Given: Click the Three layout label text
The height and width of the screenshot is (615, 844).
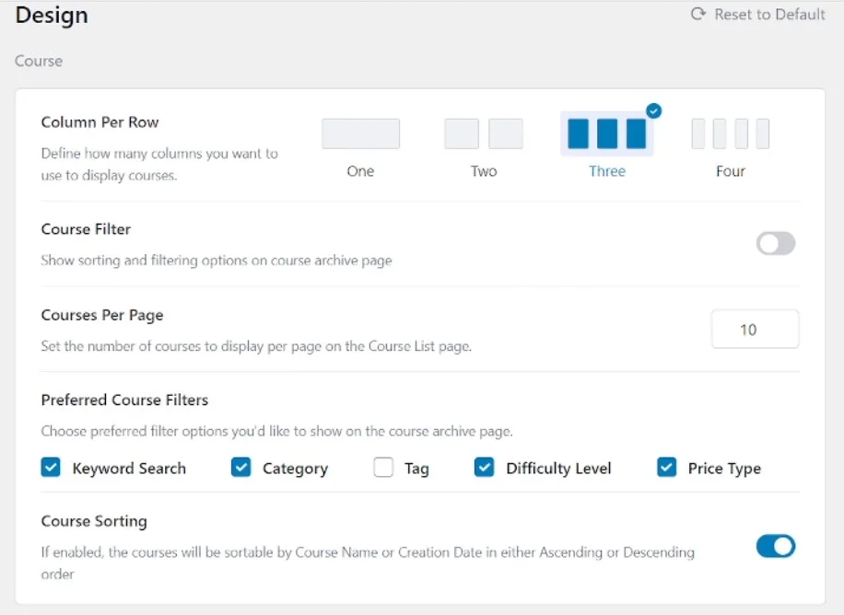Looking at the screenshot, I should pyautogui.click(x=606, y=171).
